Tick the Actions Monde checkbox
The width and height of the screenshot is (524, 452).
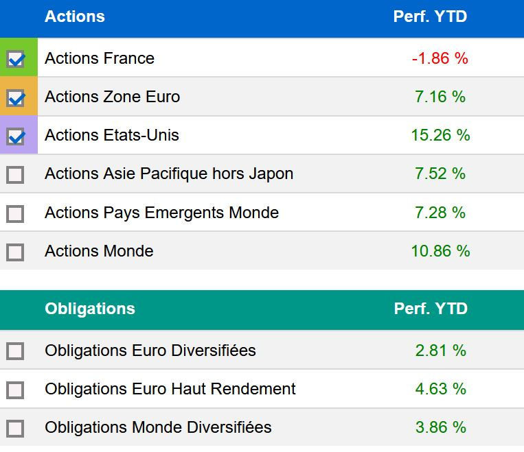tap(15, 252)
